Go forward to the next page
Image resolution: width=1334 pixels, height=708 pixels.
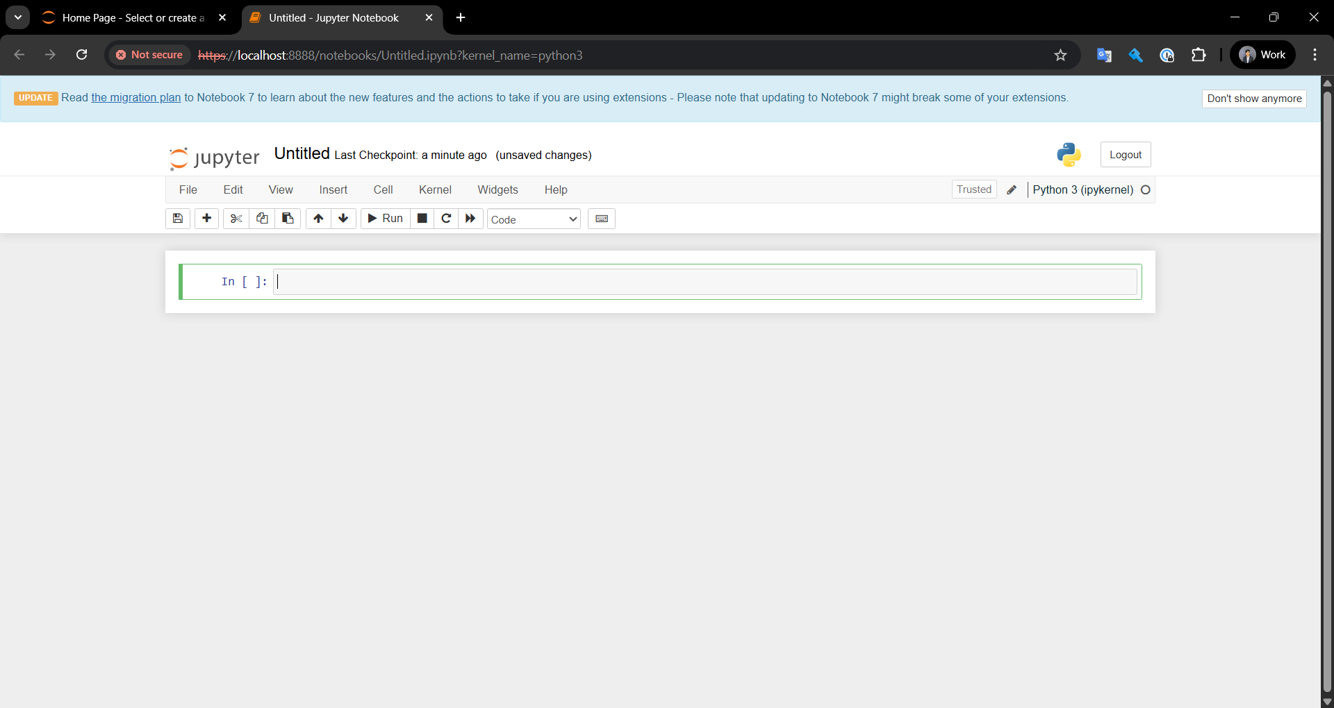(x=50, y=55)
